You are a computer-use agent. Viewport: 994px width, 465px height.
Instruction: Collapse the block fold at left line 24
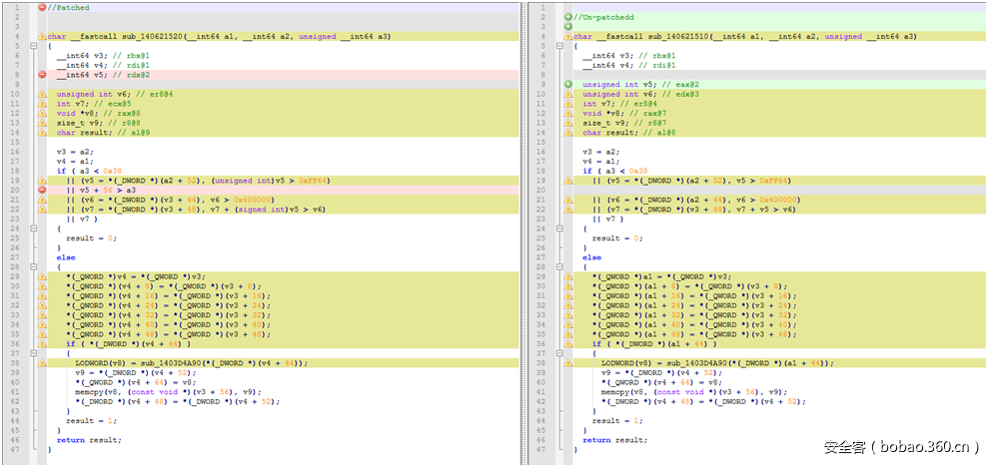[x=33, y=229]
